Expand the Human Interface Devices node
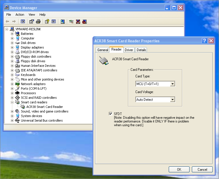Viewport: 219px width, 179px height. click(12, 66)
